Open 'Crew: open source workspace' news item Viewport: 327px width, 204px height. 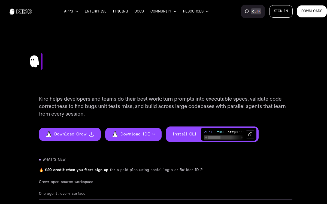[166, 182]
